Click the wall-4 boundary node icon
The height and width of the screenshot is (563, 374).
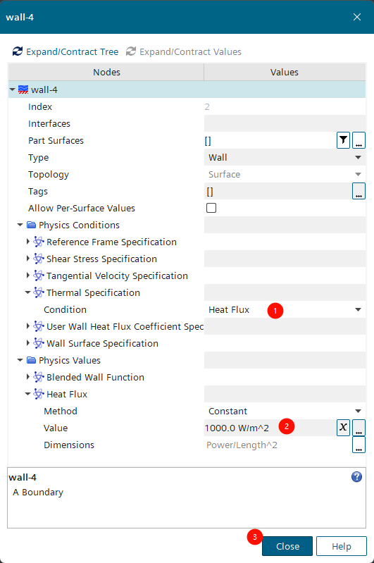tap(23, 89)
